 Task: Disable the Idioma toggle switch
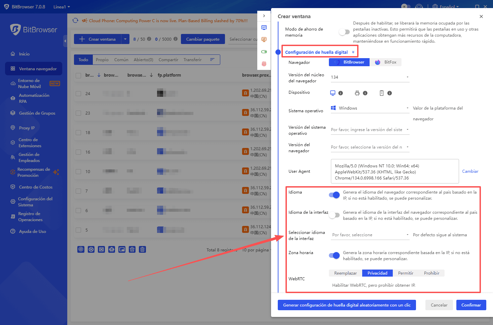334,195
